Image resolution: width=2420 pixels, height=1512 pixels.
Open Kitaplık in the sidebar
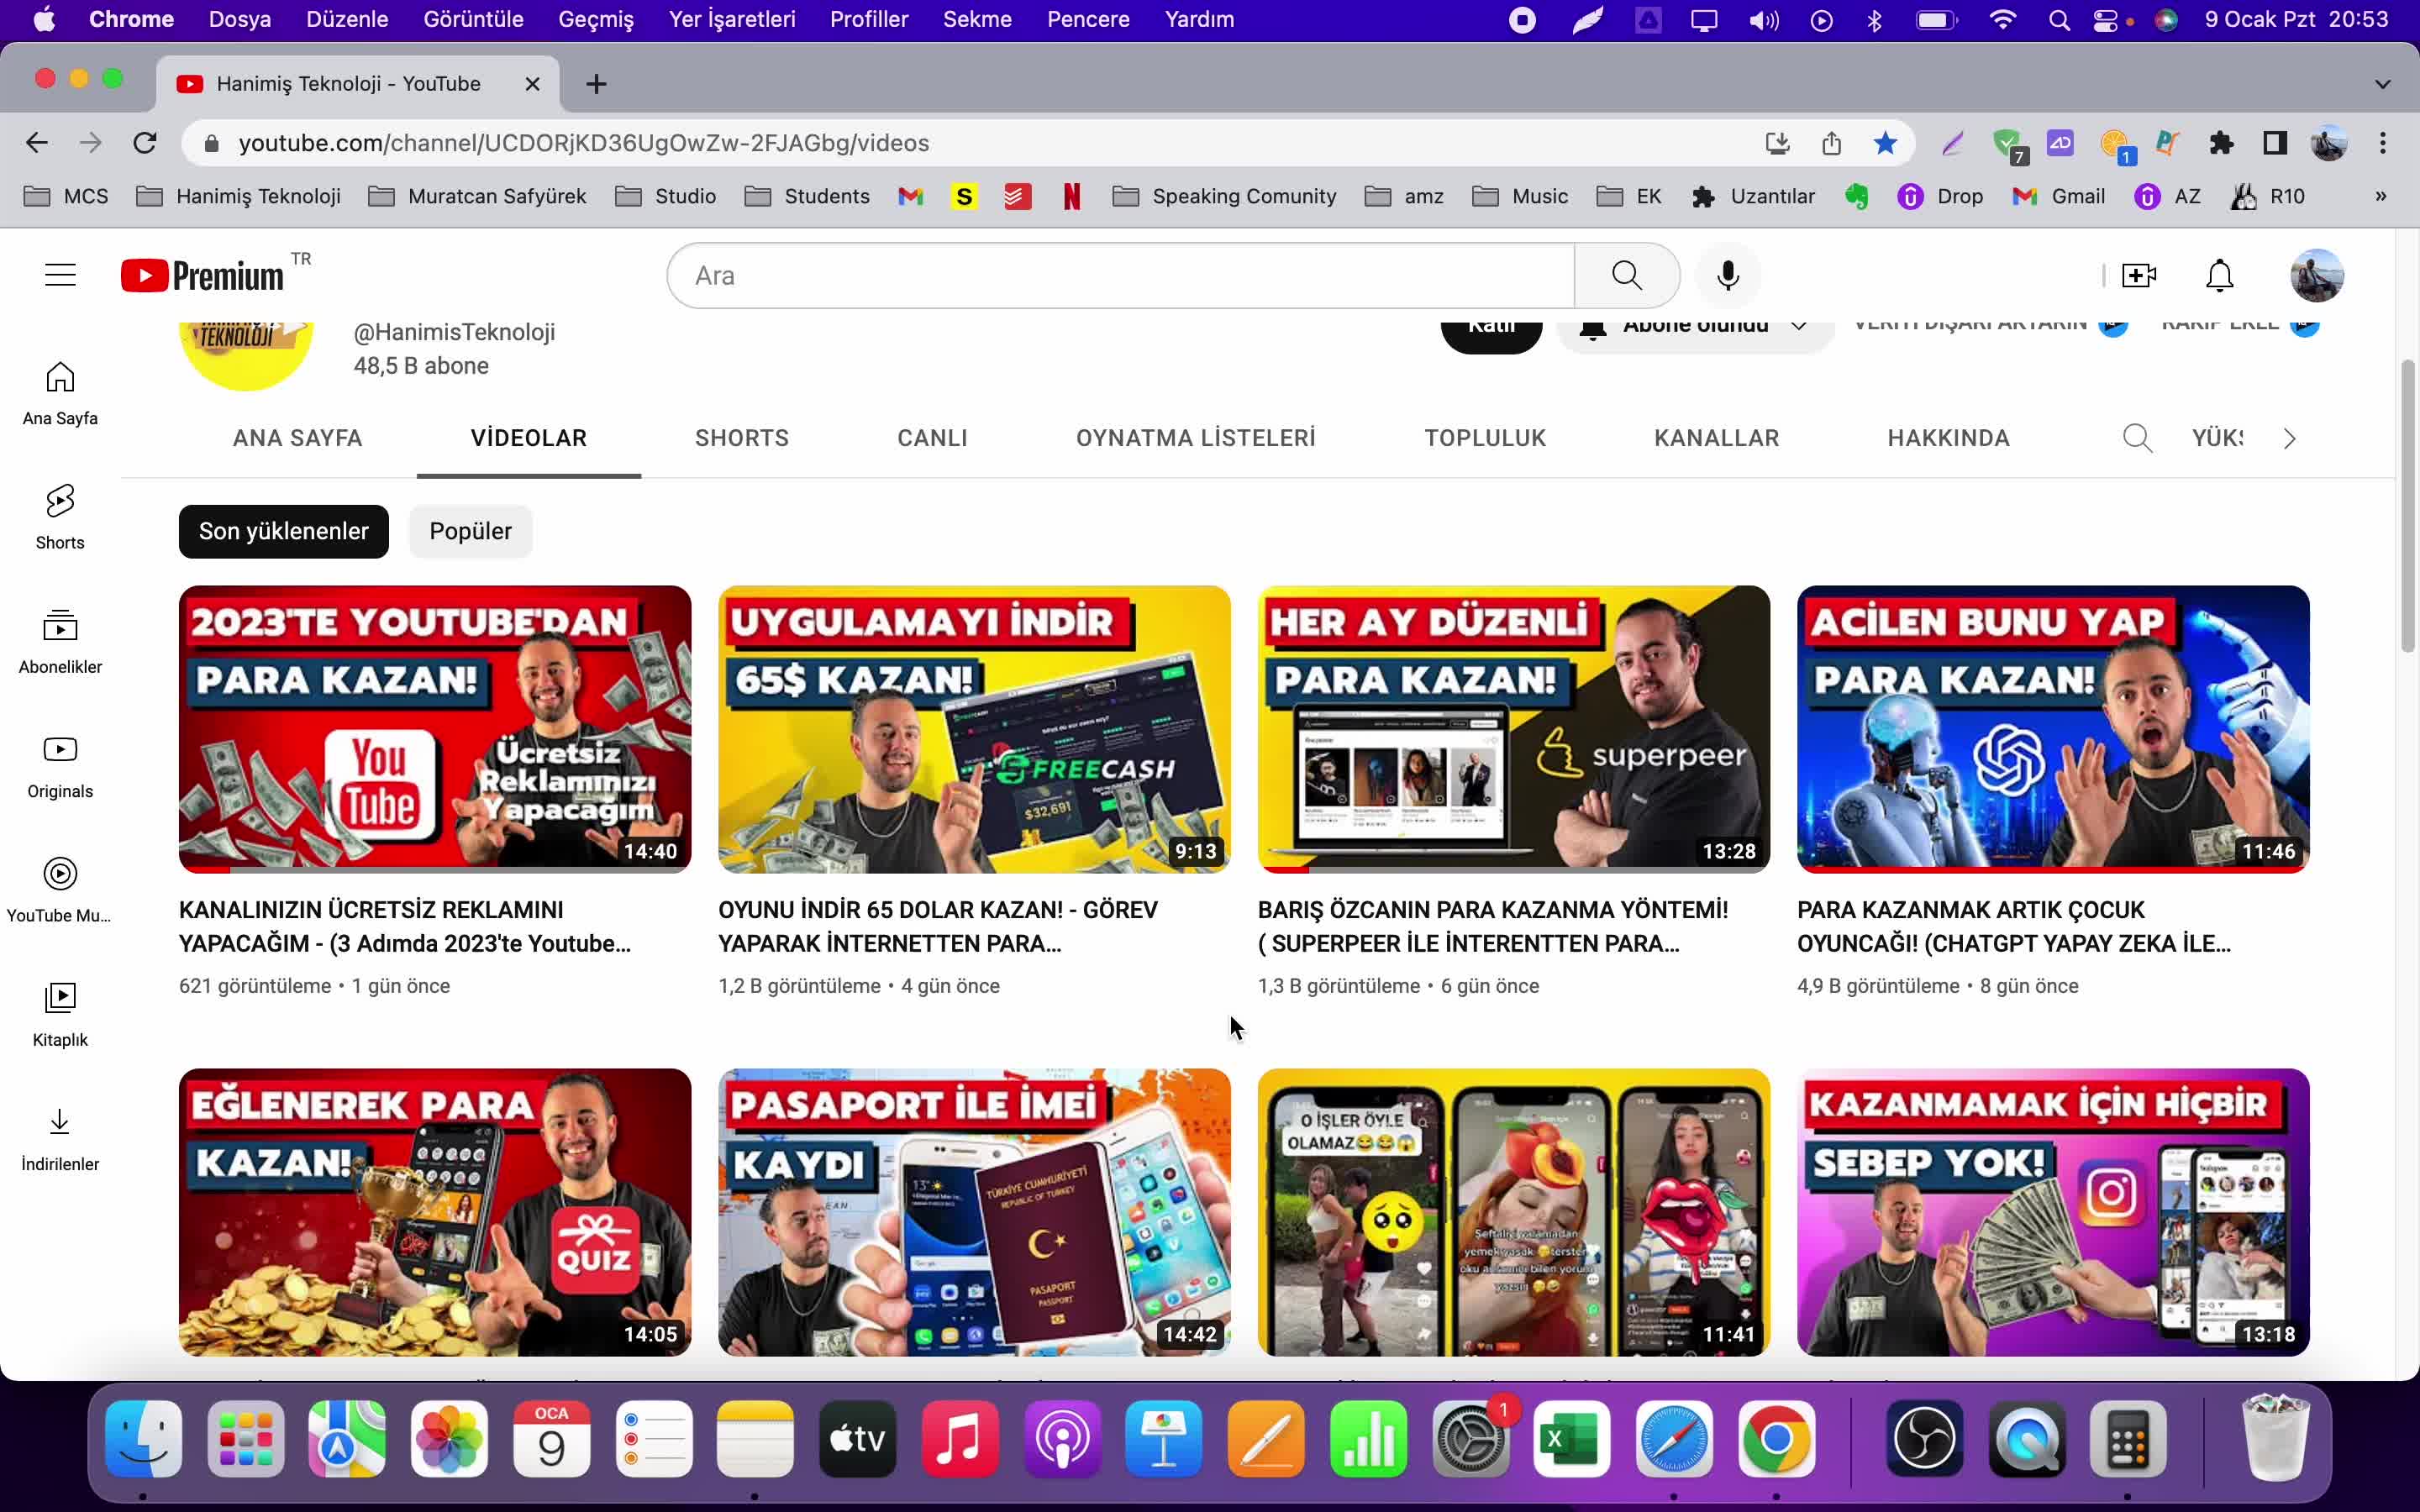tap(60, 1014)
